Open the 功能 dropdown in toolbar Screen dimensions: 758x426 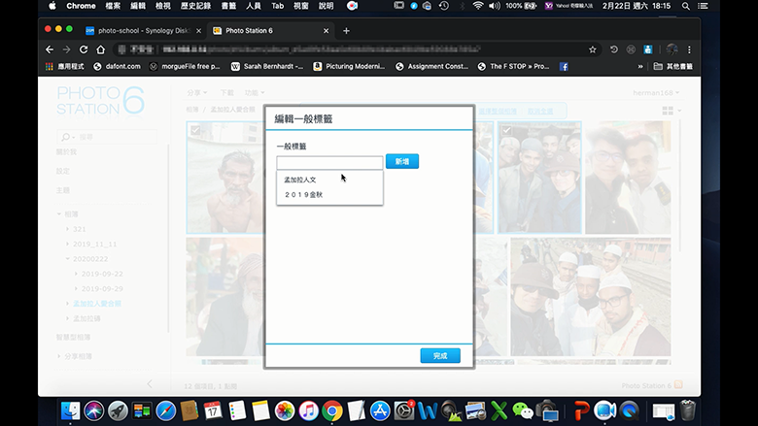point(255,92)
